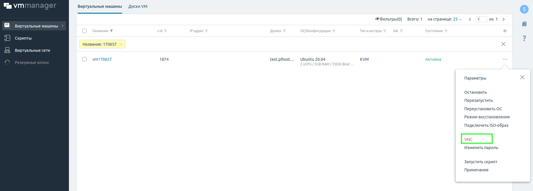
Task: Tick the select-all checkbox in table header
Action: tap(85, 31)
